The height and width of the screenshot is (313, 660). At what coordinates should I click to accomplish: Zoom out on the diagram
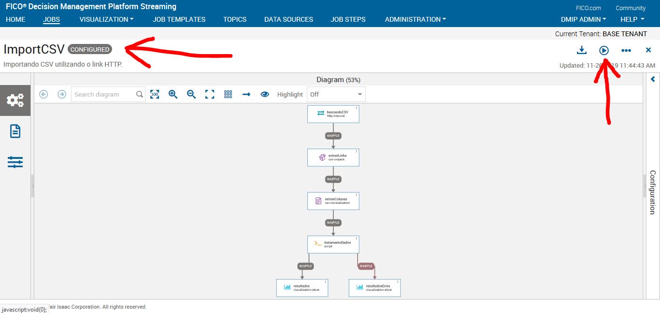(x=191, y=94)
